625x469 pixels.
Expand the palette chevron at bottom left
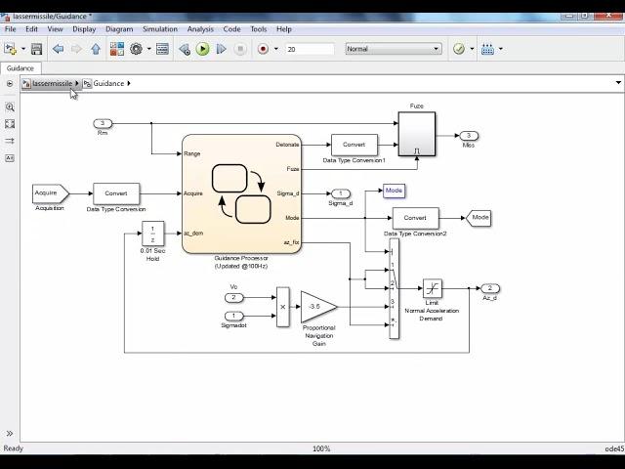(10, 434)
